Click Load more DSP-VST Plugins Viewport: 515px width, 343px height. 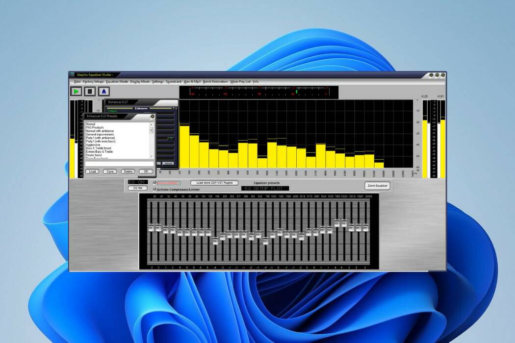pyautogui.click(x=215, y=183)
